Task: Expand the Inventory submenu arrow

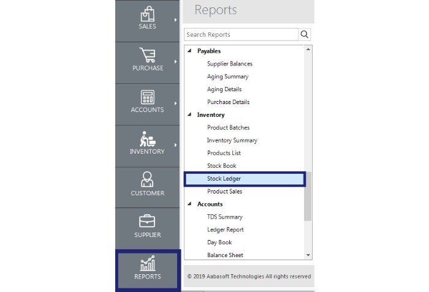Action: [175, 145]
